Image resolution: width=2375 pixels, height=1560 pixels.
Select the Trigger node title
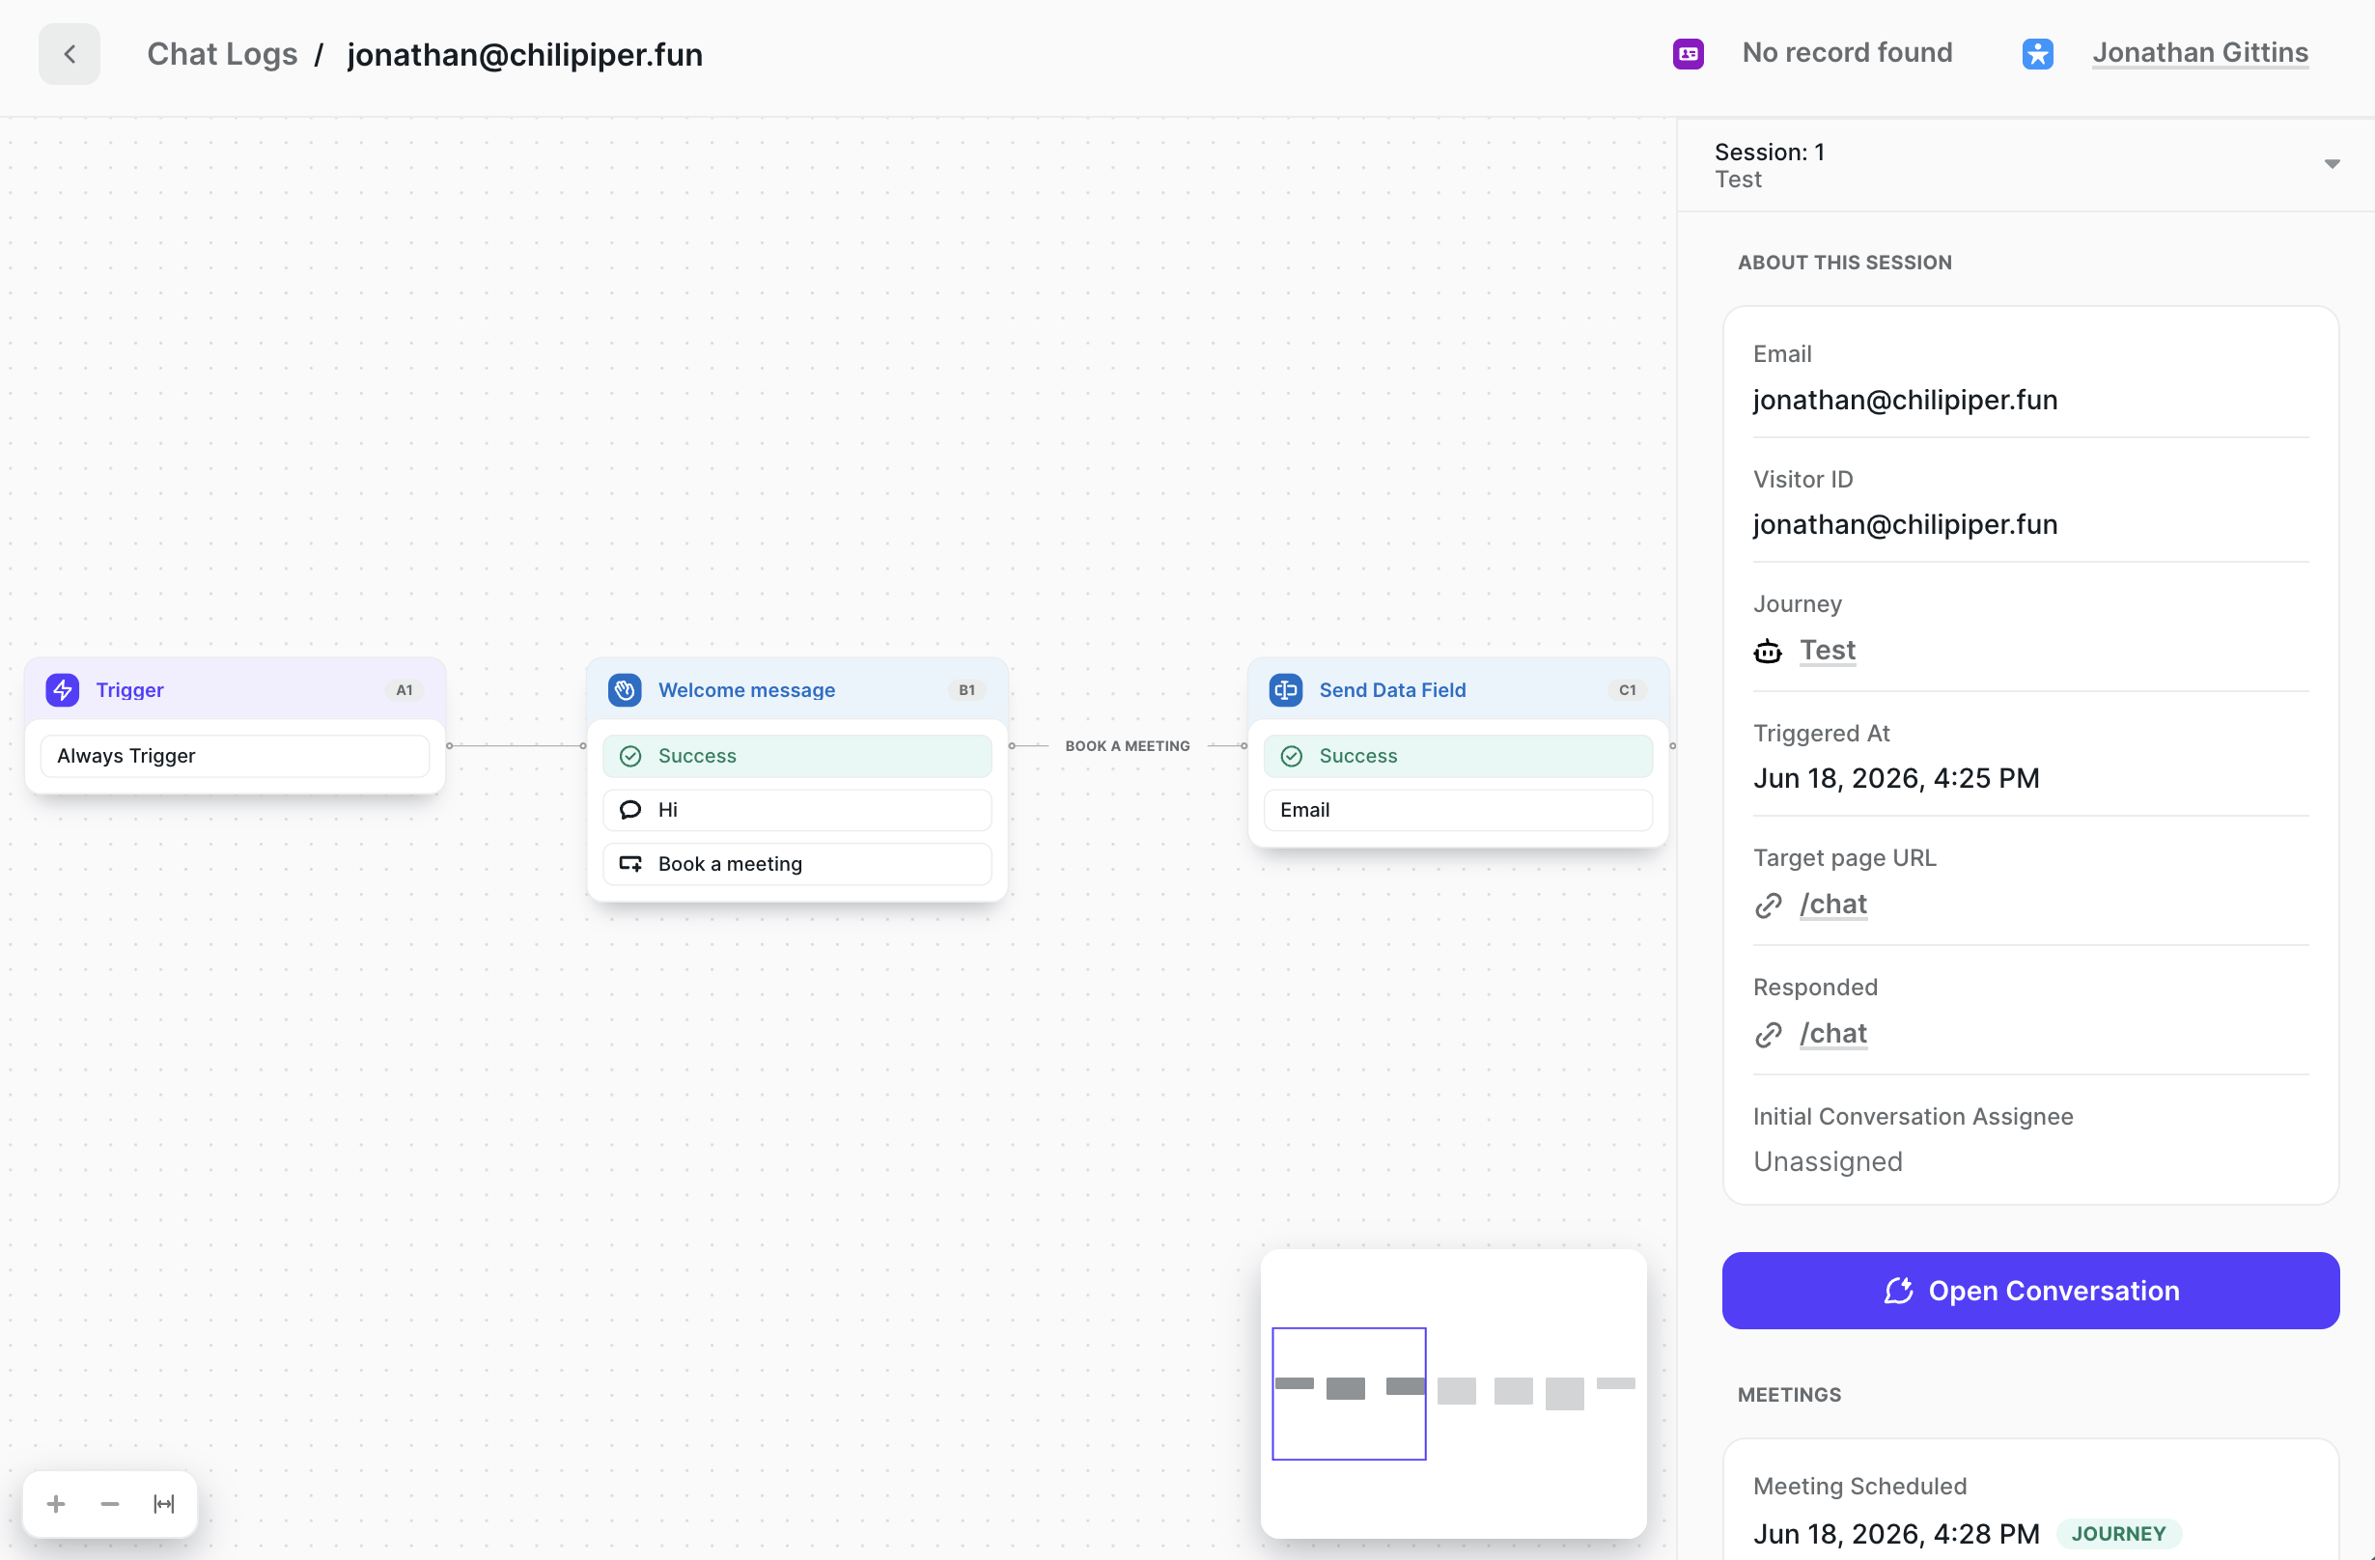129,689
